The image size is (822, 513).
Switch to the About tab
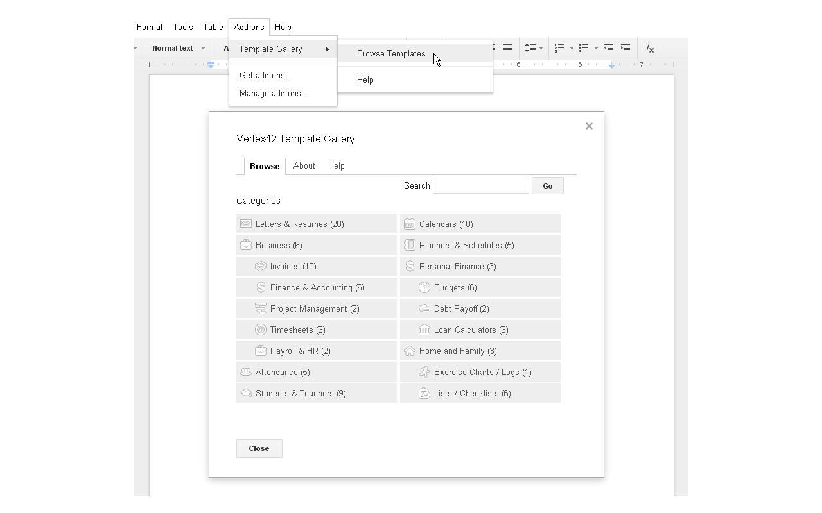(304, 165)
